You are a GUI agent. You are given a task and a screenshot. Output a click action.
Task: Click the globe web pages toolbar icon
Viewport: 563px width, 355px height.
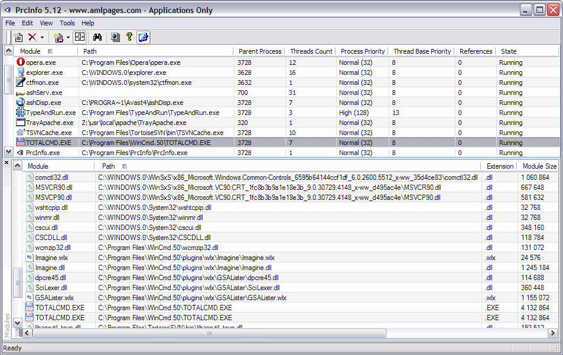coord(115,37)
